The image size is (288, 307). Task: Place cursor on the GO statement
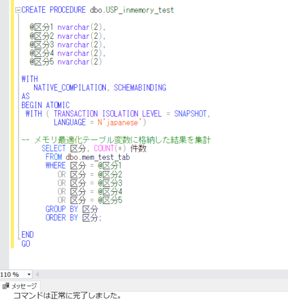coord(26,244)
